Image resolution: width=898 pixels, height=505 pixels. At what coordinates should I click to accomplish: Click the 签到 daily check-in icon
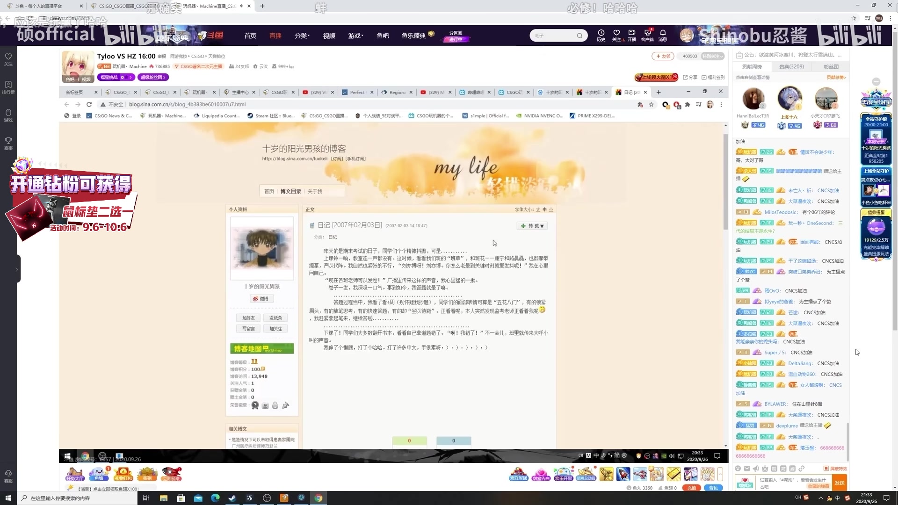click(147, 474)
